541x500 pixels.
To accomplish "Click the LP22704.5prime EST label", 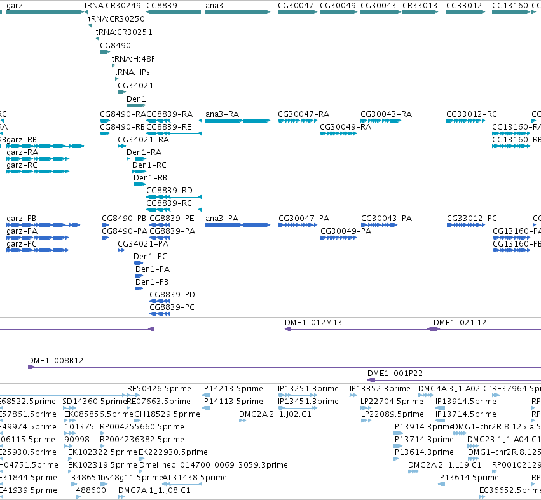I will click(x=392, y=402).
